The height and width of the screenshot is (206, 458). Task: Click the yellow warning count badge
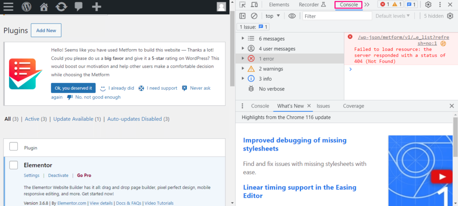[x=397, y=4]
